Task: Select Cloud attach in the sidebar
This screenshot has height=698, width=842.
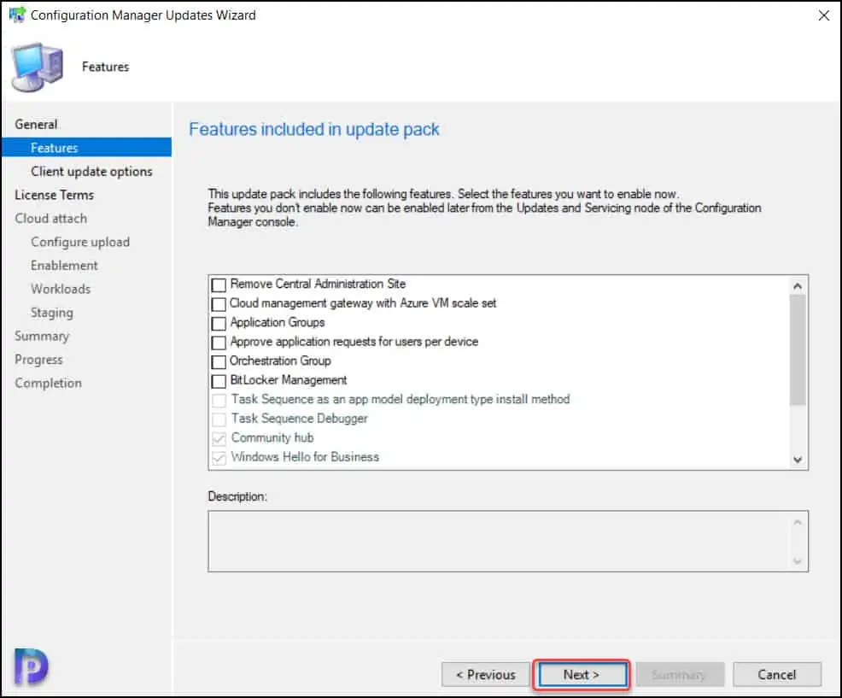Action: (51, 218)
